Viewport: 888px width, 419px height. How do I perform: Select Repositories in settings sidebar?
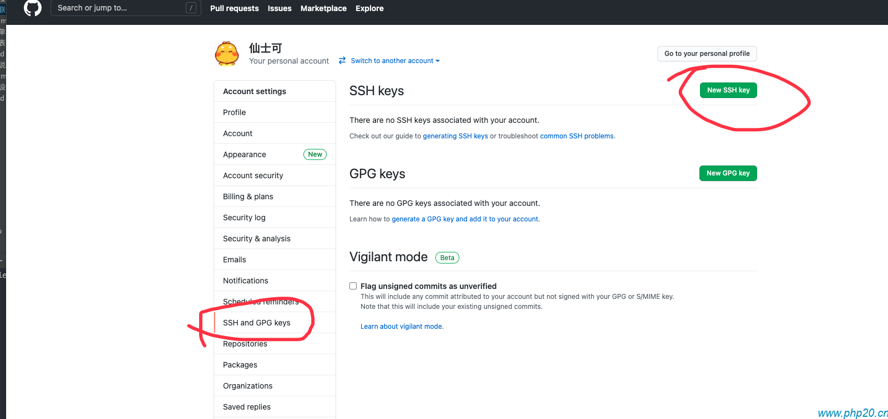click(275, 344)
